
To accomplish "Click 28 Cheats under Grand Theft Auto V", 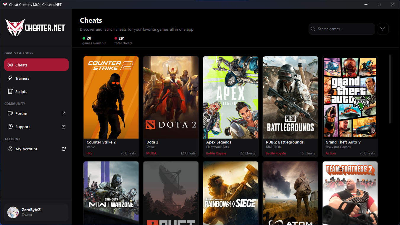I will [367, 153].
